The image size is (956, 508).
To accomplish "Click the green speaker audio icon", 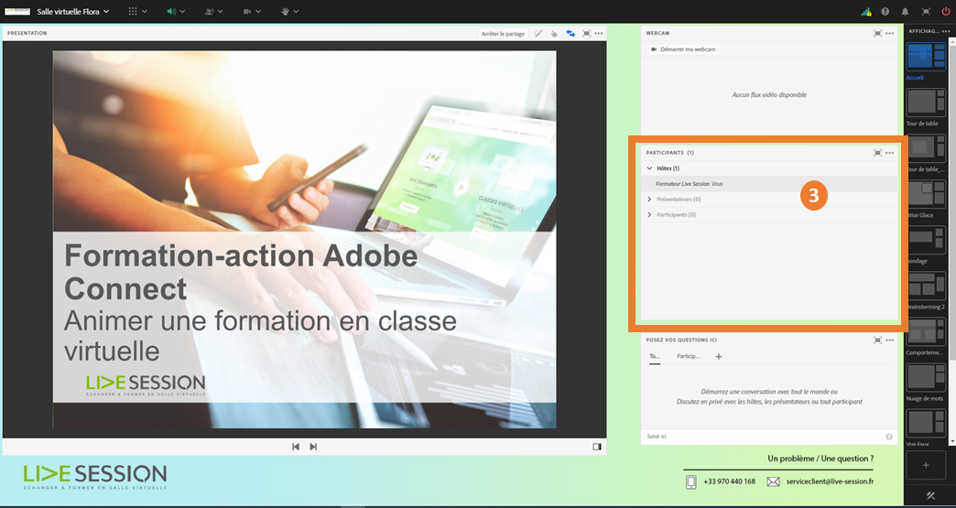I will click(x=172, y=11).
